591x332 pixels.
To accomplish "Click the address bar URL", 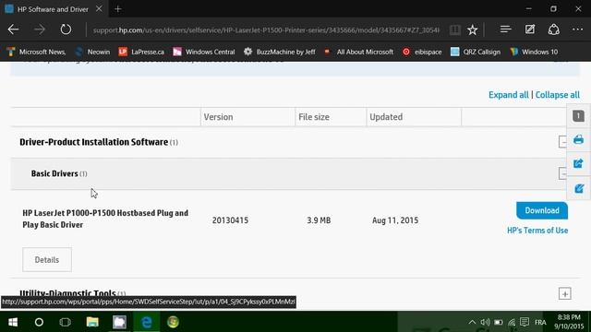I will tap(266, 30).
